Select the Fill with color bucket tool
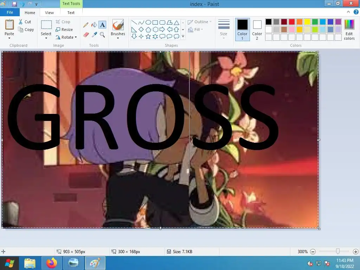This screenshot has height=270, width=360. [94, 25]
